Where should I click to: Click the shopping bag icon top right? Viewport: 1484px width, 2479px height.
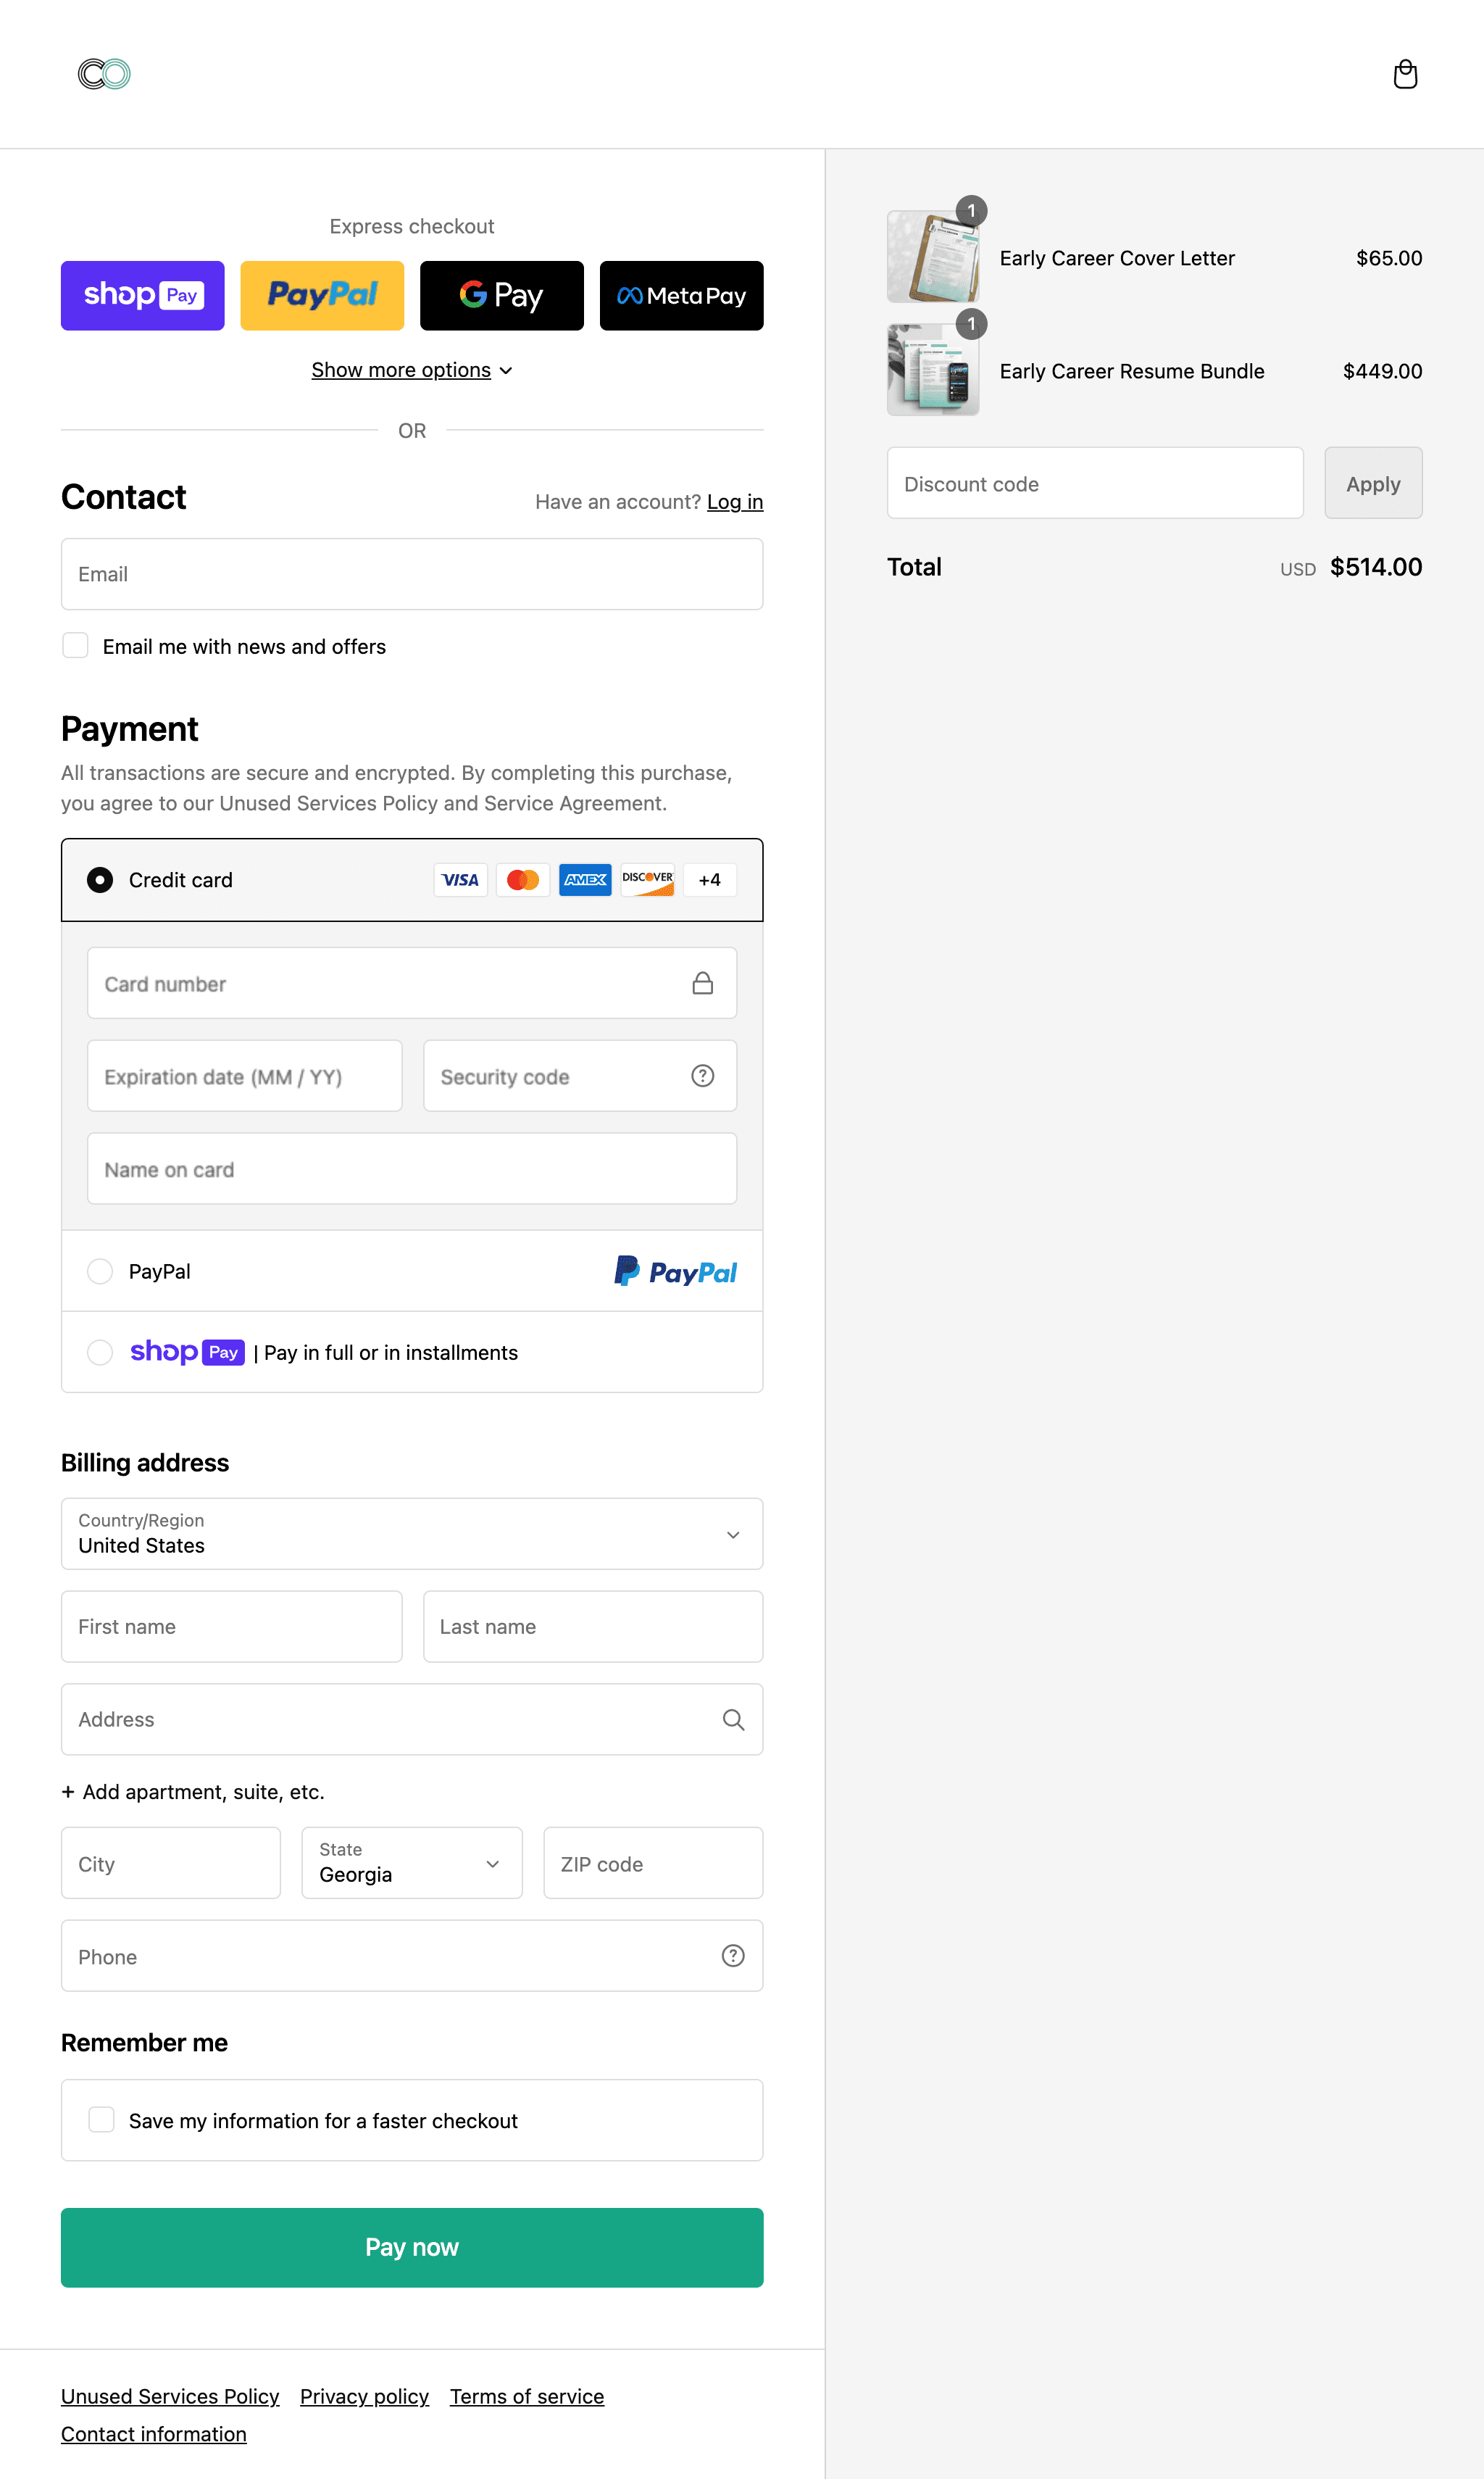pos(1404,74)
